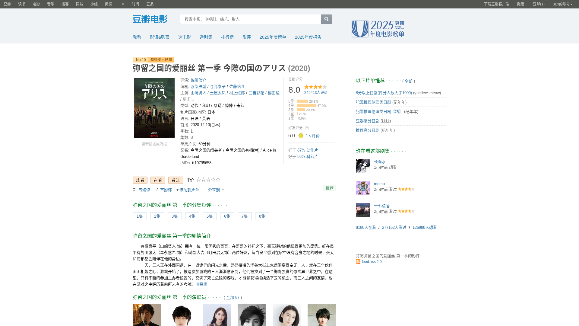The width and height of the screenshot is (579, 326).
Task: Open 豆邮(1) inbox in top bar
Action: click(x=539, y=4)
